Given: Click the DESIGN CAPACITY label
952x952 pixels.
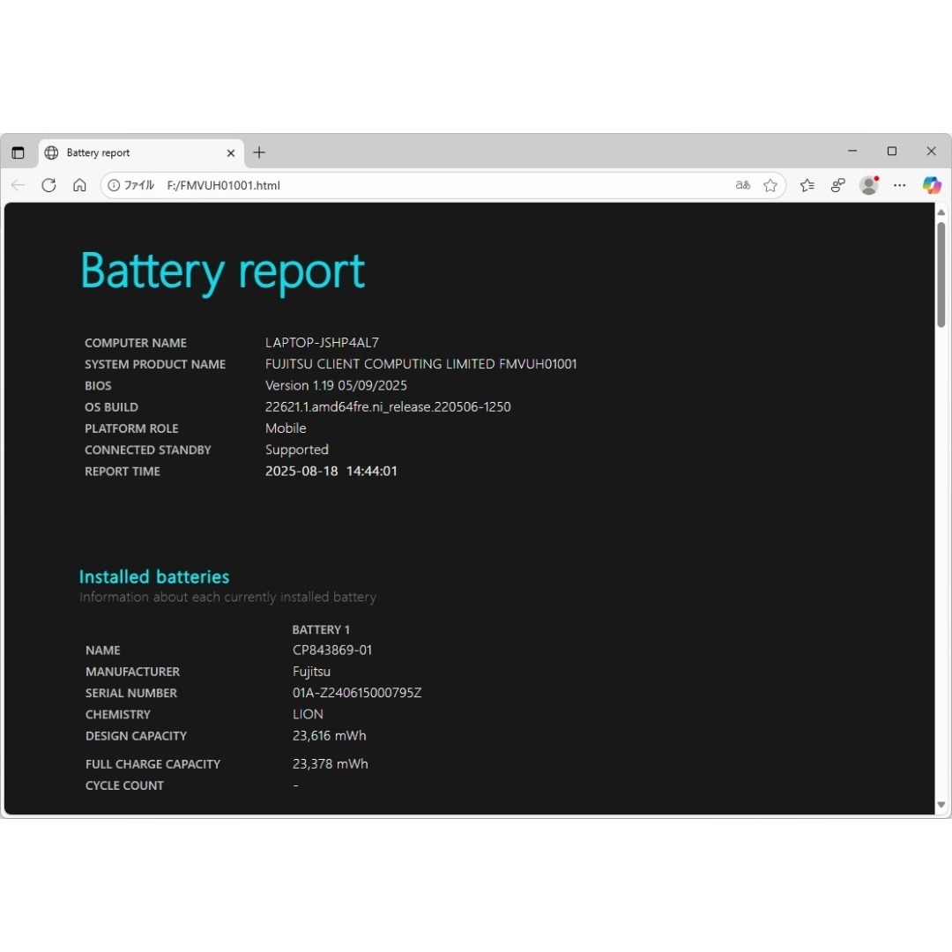Looking at the screenshot, I should click(x=136, y=736).
